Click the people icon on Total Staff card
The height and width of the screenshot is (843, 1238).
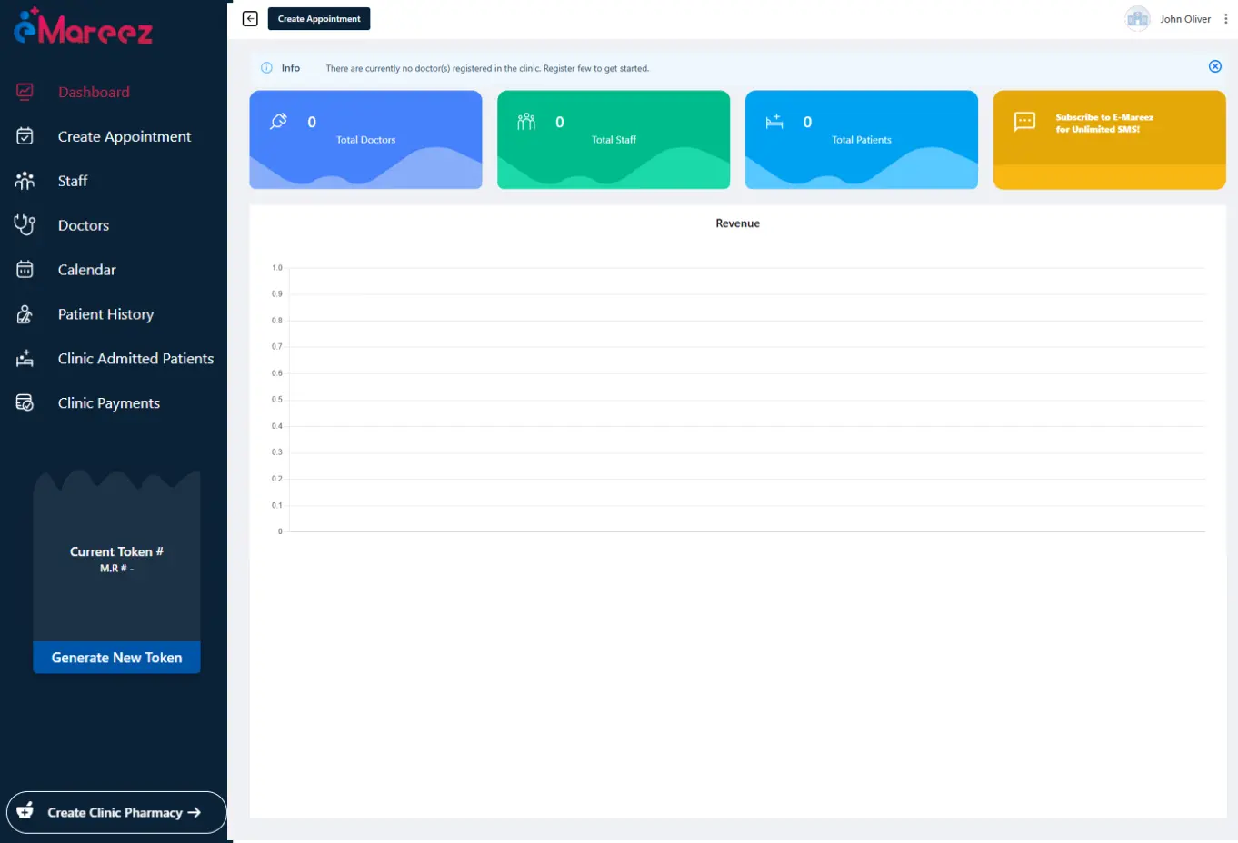click(526, 122)
